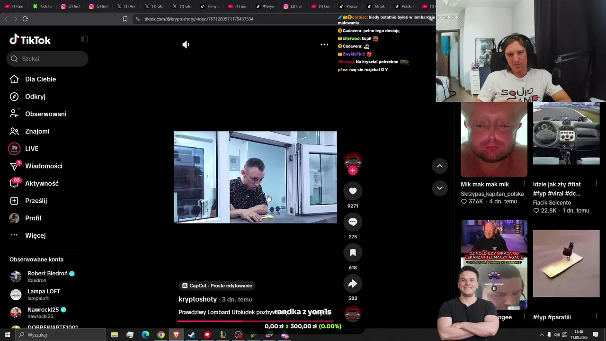The image size is (606, 341).
Task: Open the LIVE section
Action: pos(24,149)
